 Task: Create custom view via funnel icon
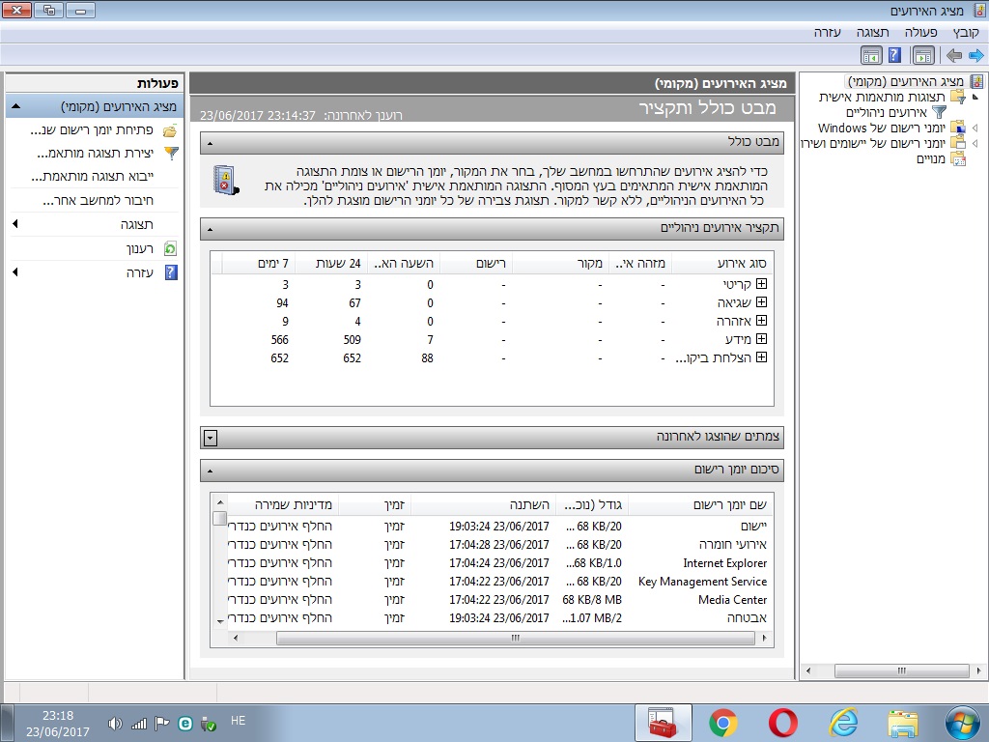pyautogui.click(x=171, y=154)
